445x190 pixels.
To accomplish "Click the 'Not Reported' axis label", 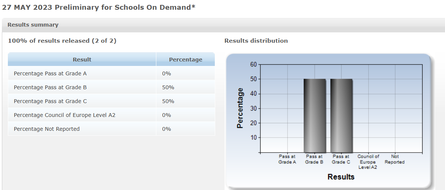I will point(395,159).
